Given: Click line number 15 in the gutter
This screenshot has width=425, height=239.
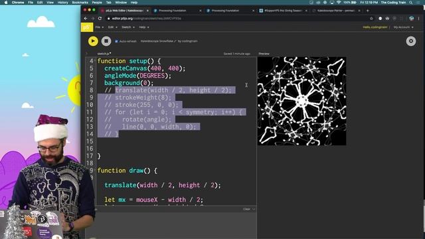Looking at the screenshot, I should [x=90, y=141].
